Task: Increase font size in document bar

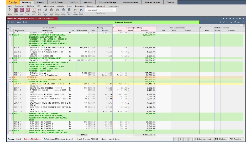Action: tap(220, 22)
